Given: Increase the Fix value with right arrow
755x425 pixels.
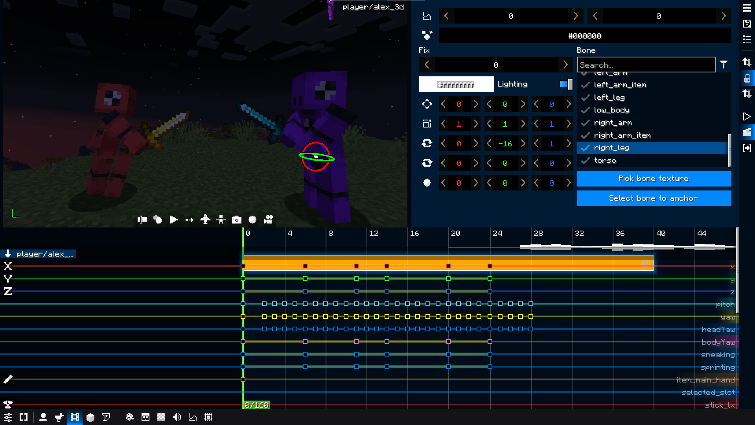Looking at the screenshot, I should click(565, 65).
